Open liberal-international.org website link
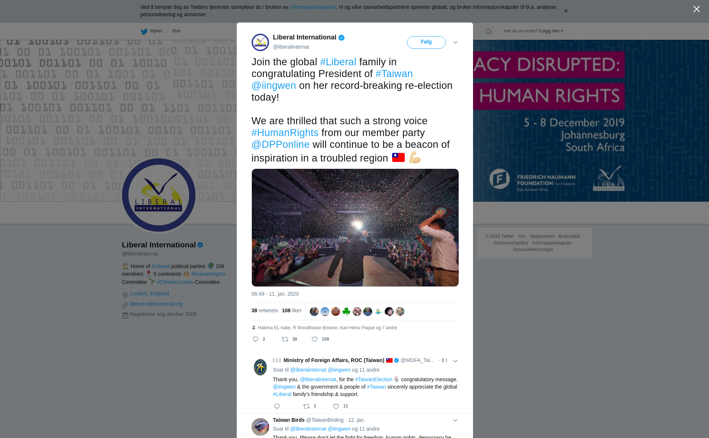The height and width of the screenshot is (438, 709). coord(156,304)
